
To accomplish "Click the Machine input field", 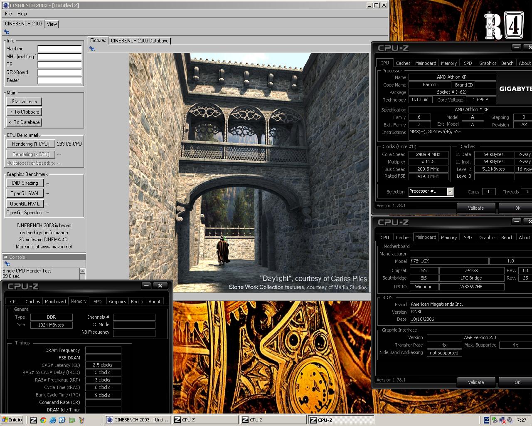I will click(x=60, y=49).
